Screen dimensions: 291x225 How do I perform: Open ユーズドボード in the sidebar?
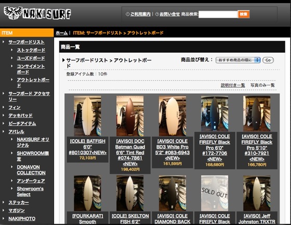31,58
